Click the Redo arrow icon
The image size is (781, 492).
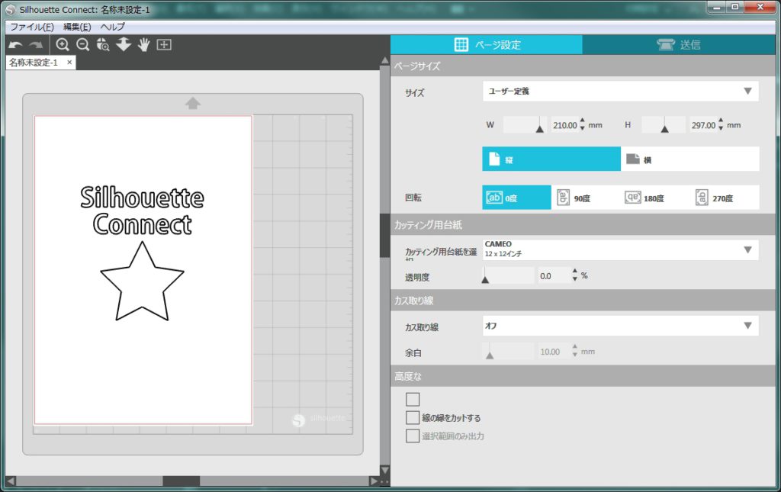pos(36,45)
